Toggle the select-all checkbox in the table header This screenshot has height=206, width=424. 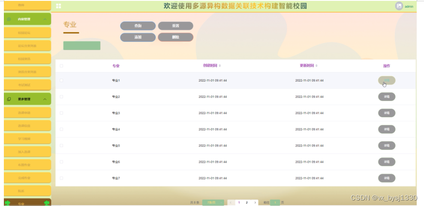coord(61,66)
